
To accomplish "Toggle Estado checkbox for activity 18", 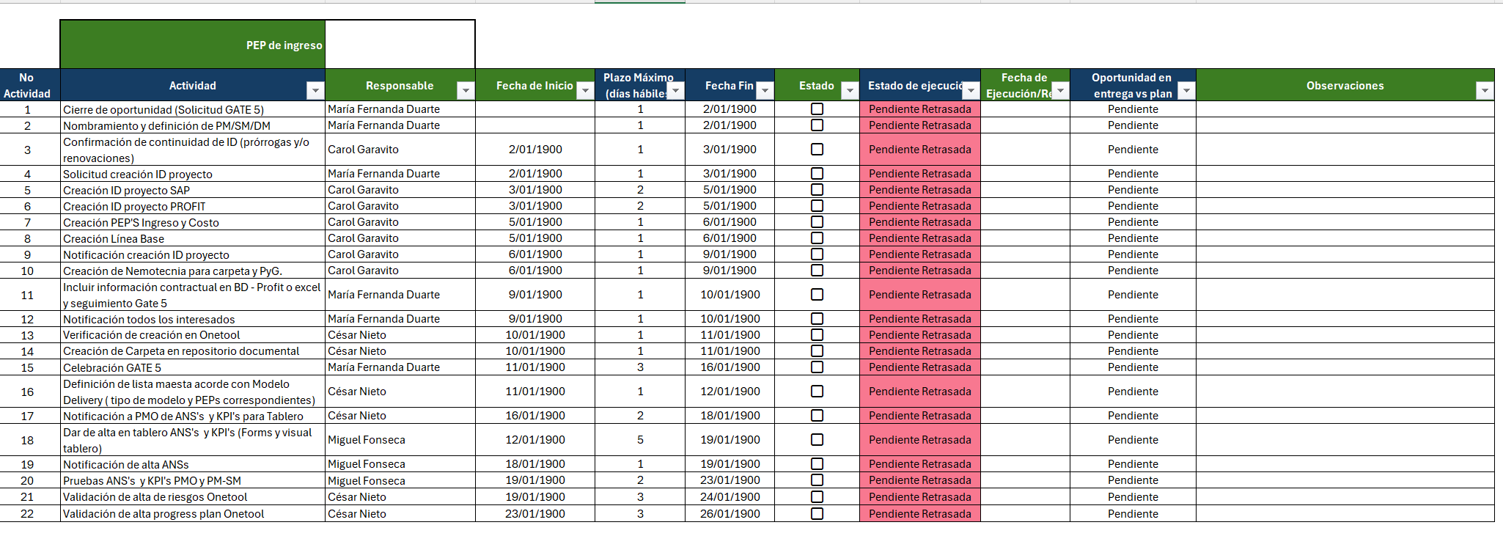I will coord(817,440).
